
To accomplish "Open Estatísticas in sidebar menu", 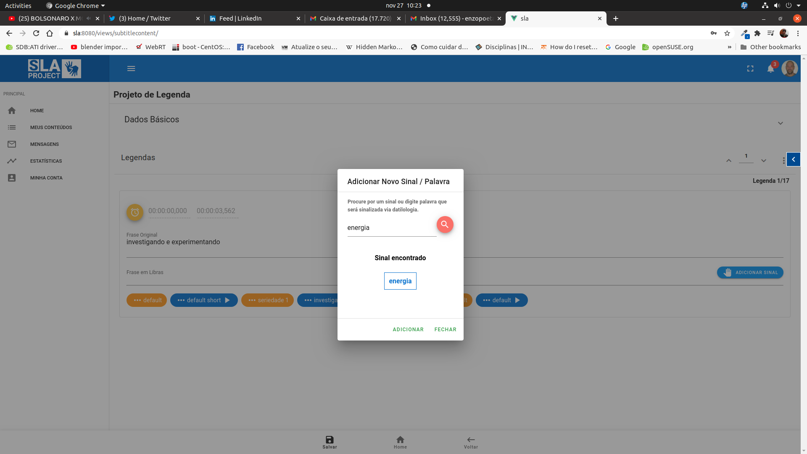I will pos(46,161).
